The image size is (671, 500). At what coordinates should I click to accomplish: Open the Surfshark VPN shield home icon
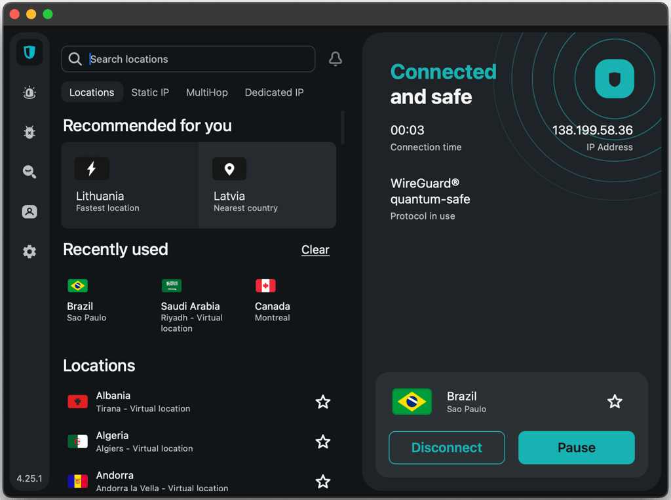pos(29,52)
